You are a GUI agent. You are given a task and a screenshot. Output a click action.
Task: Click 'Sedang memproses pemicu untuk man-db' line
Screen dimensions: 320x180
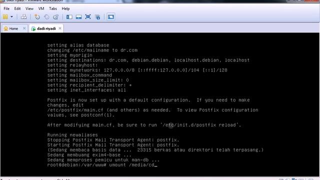(103, 160)
